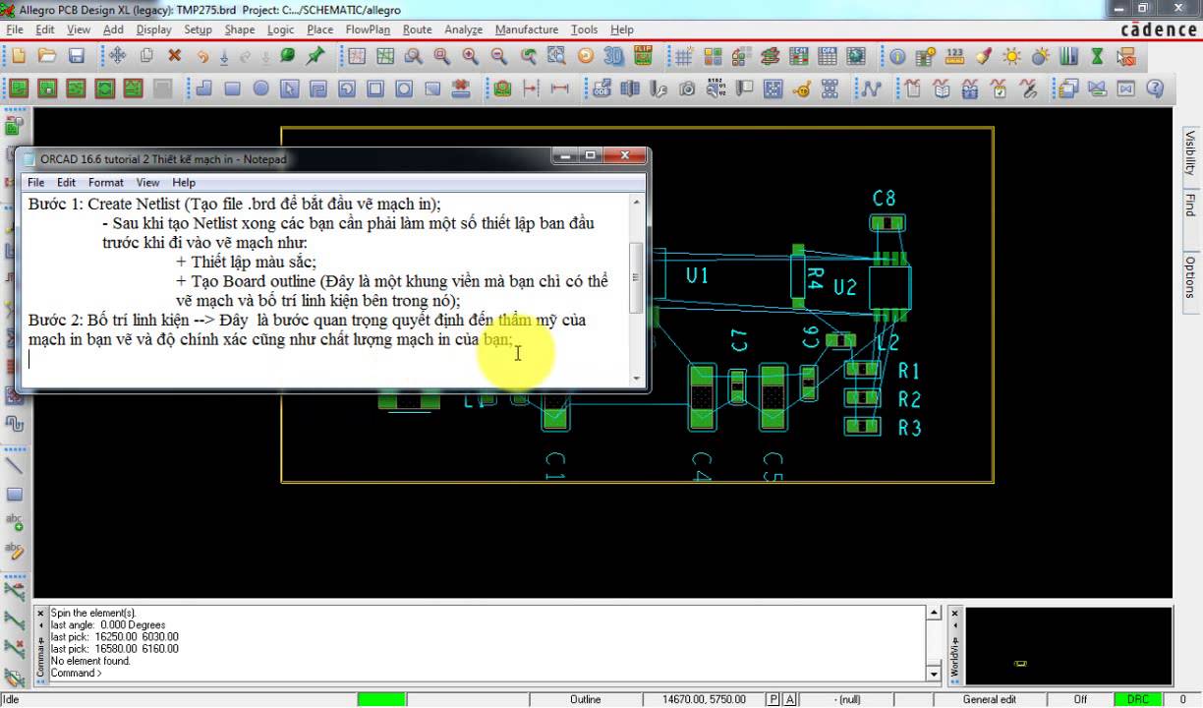Open the Setup menu
The image size is (1203, 708).
(198, 29)
